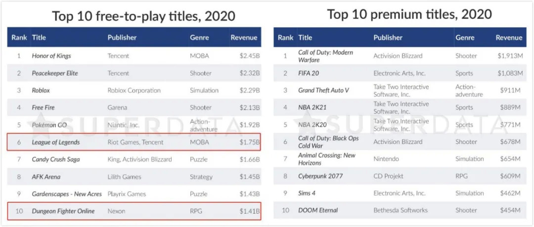This screenshot has width=534, height=227.
Task: Select the DOOM Eternal title
Action: tap(318, 210)
